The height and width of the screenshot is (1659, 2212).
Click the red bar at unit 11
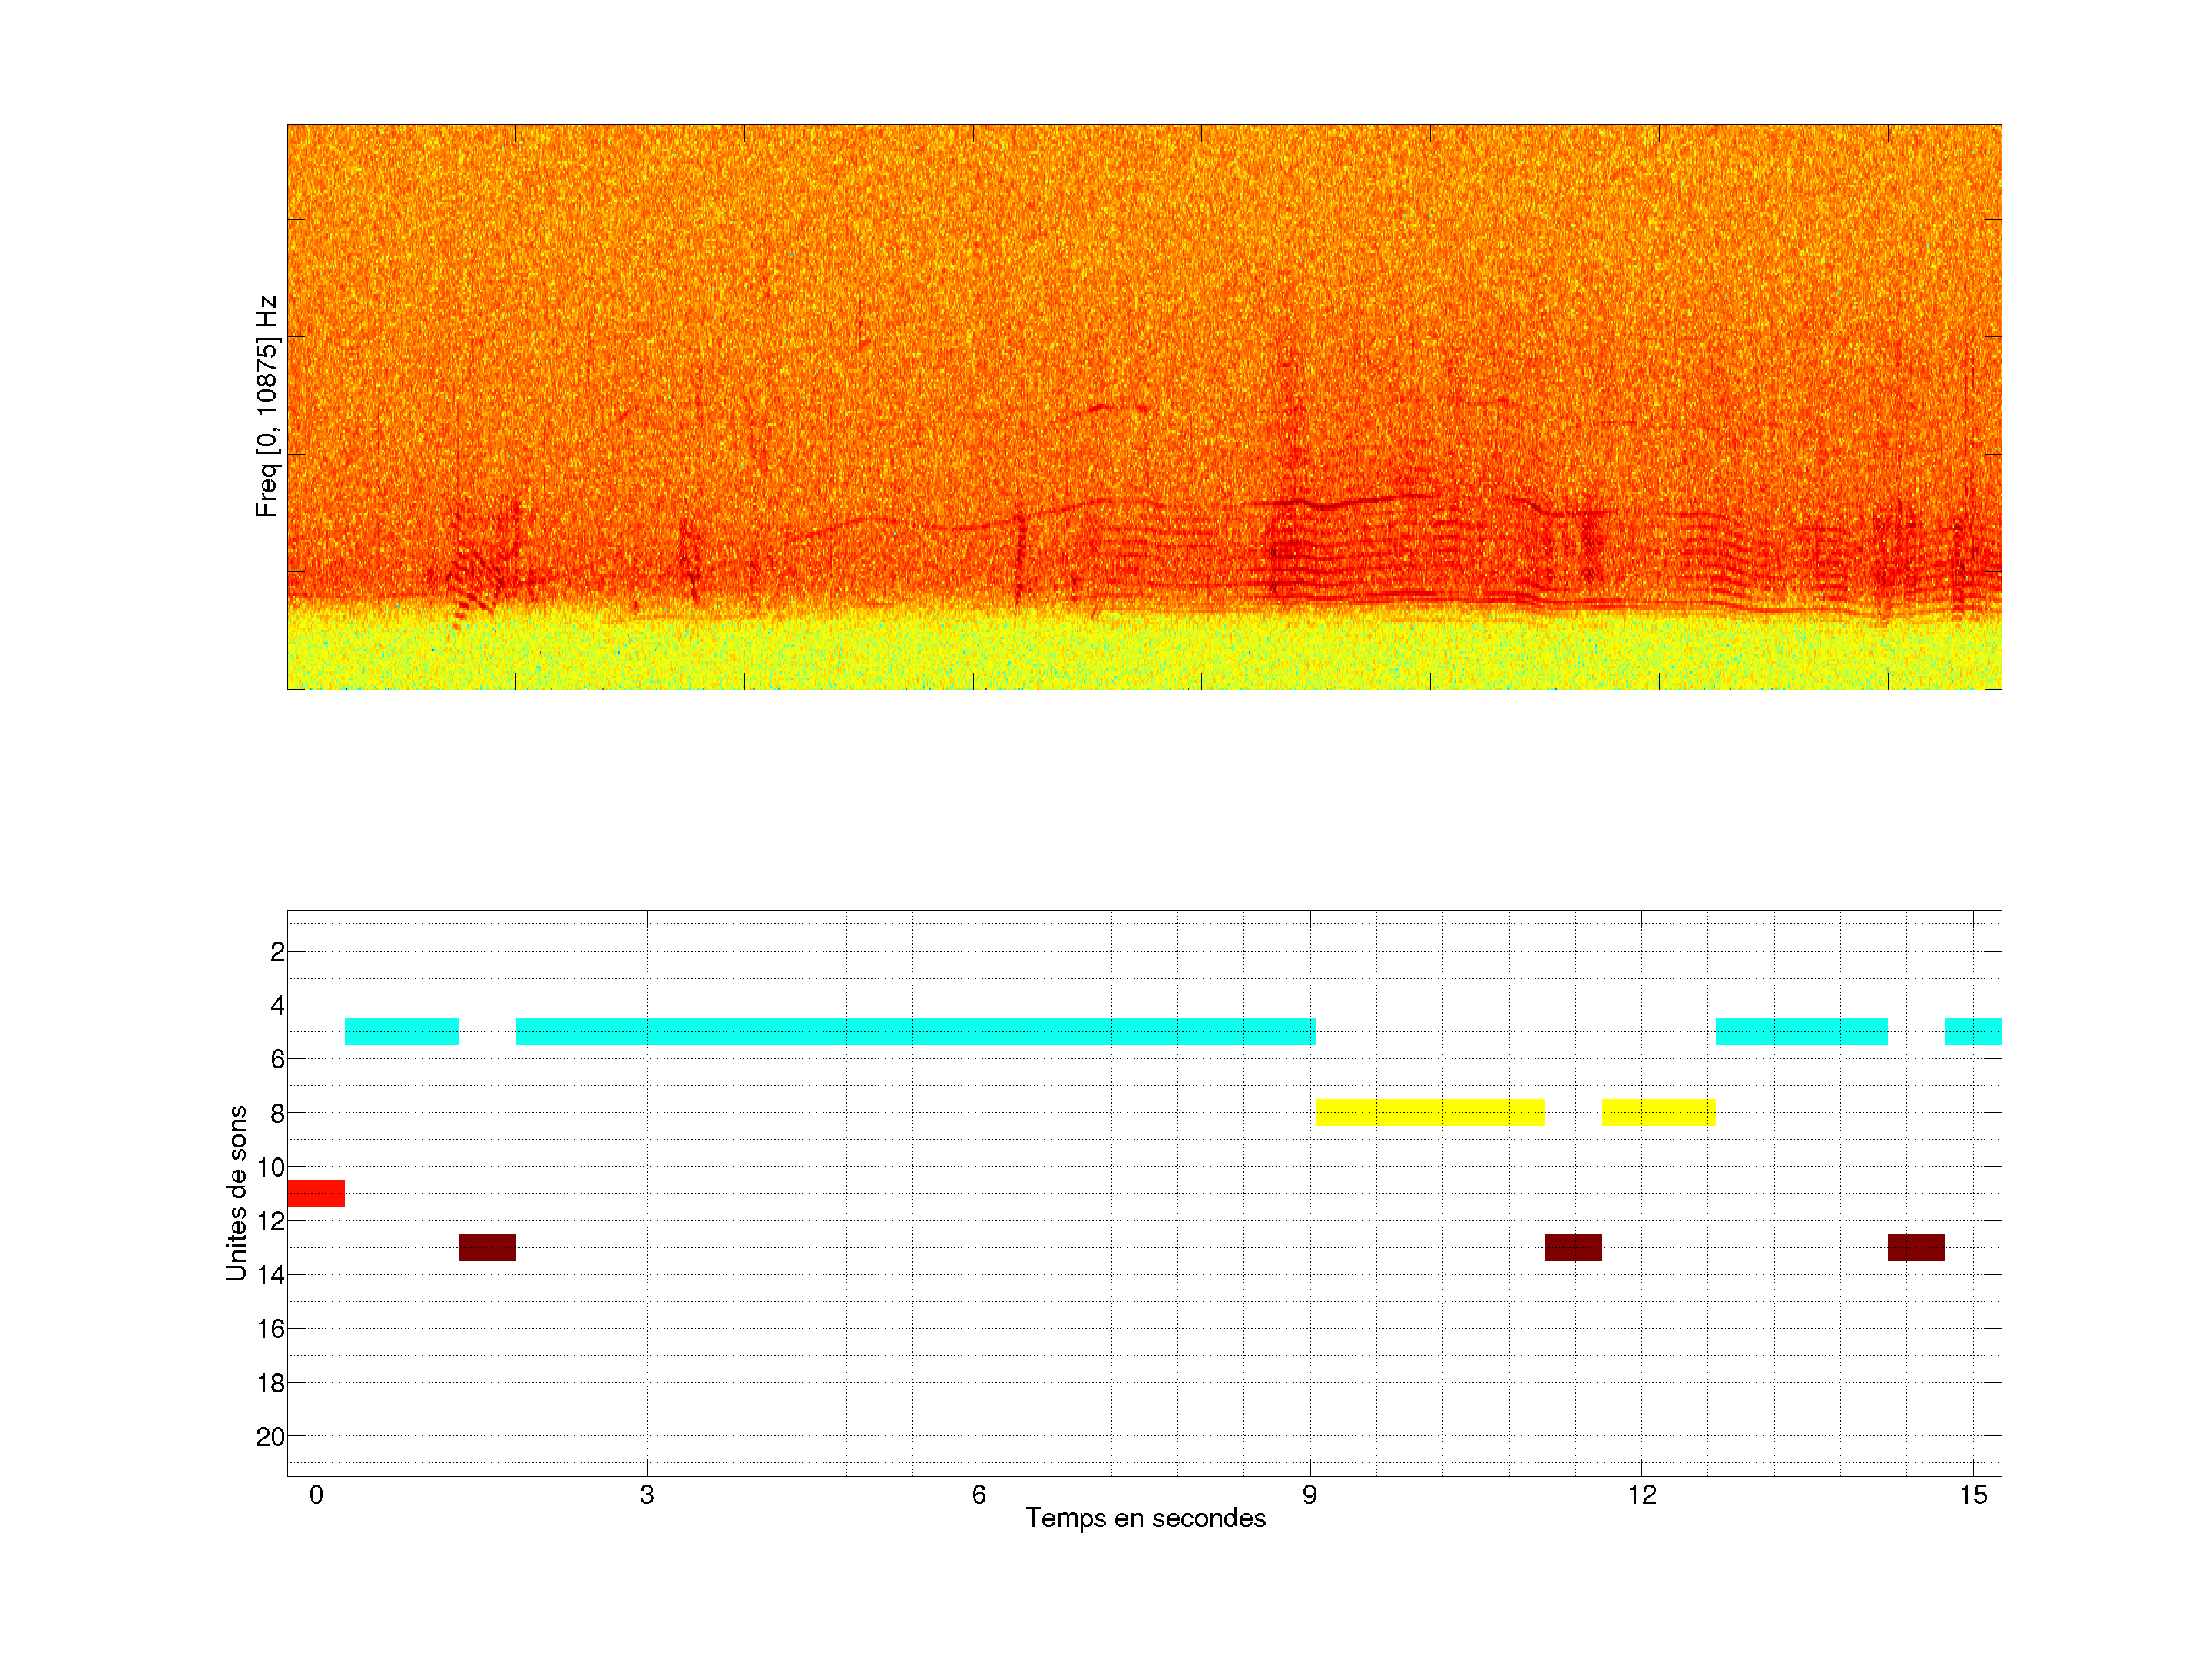[315, 1193]
